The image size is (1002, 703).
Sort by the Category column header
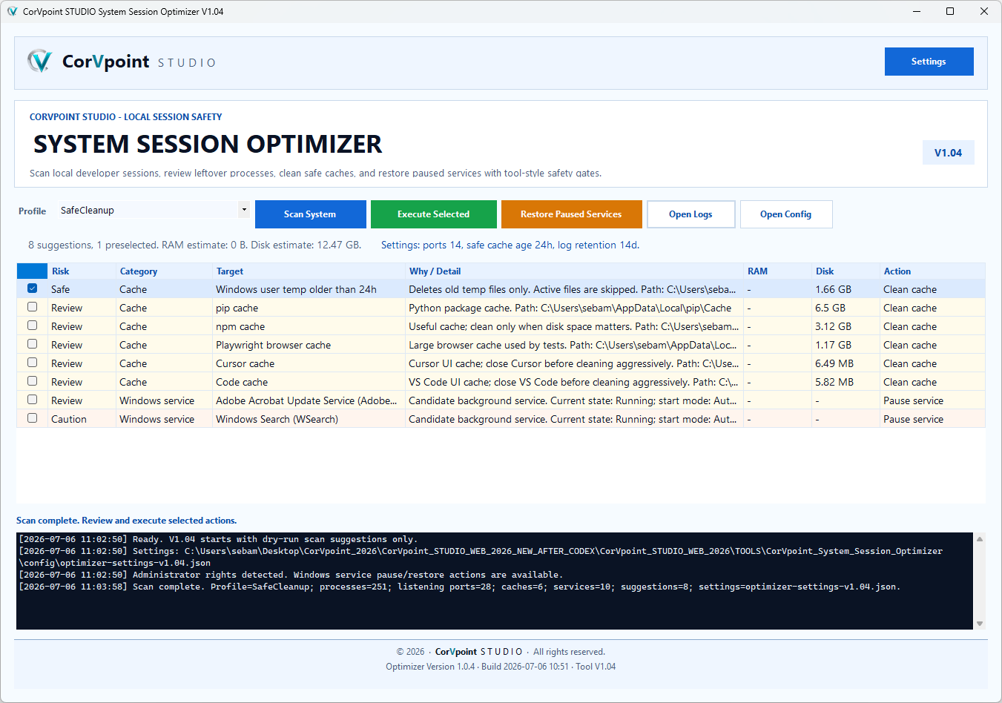pyautogui.click(x=164, y=271)
